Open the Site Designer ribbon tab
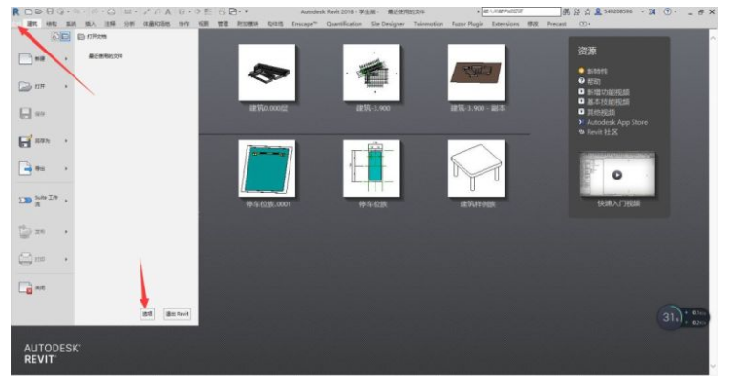Image resolution: width=730 pixels, height=382 pixels. pyautogui.click(x=387, y=24)
